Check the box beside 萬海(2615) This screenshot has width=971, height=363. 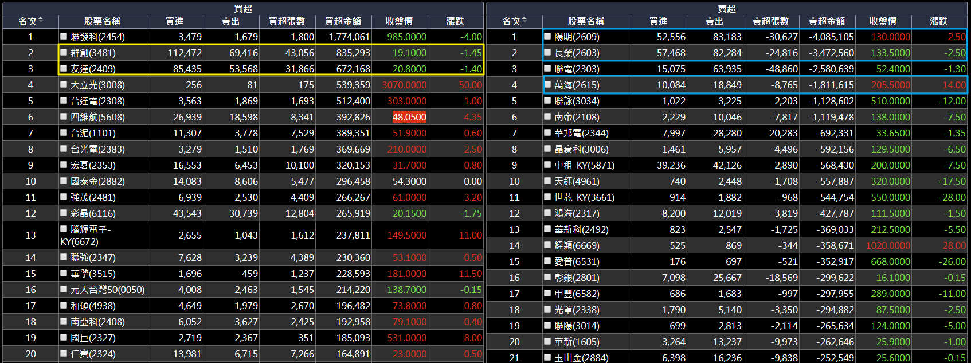[548, 84]
